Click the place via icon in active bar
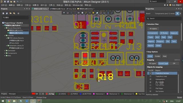The width and height of the screenshot is (183, 103). (94, 13)
